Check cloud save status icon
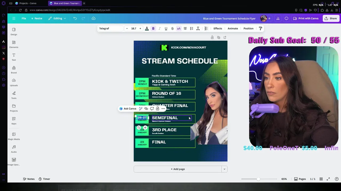The width and height of the screenshot is (341, 191). point(94,18)
